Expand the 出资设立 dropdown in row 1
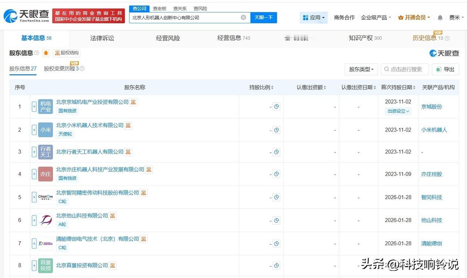The image size is (467, 278). coord(398,111)
